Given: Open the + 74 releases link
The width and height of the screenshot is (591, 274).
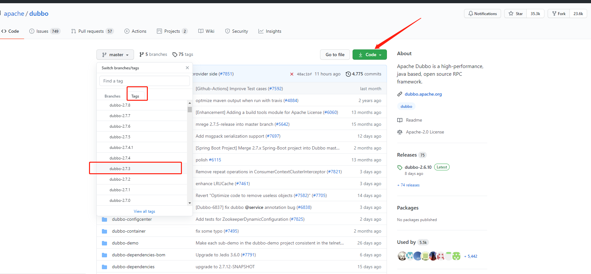Looking at the screenshot, I should [408, 185].
